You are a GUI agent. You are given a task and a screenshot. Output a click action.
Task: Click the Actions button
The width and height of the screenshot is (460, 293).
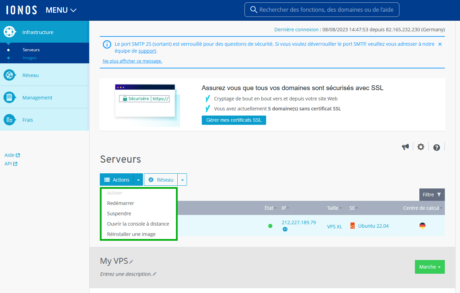point(117,180)
